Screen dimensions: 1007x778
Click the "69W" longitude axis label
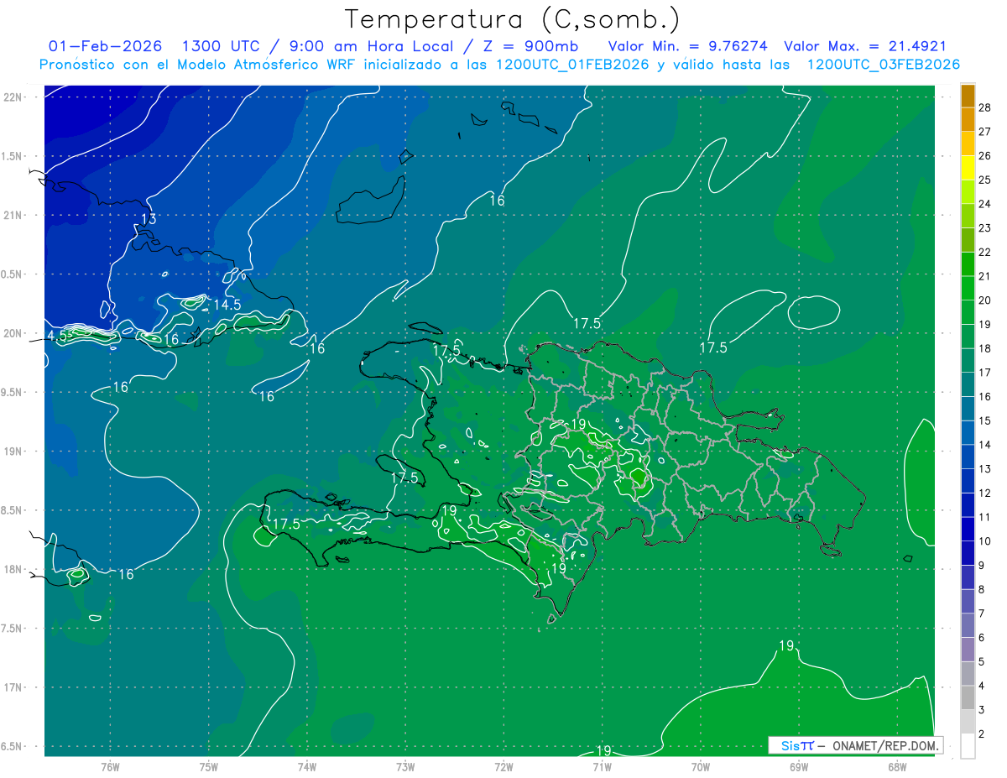coord(799,765)
